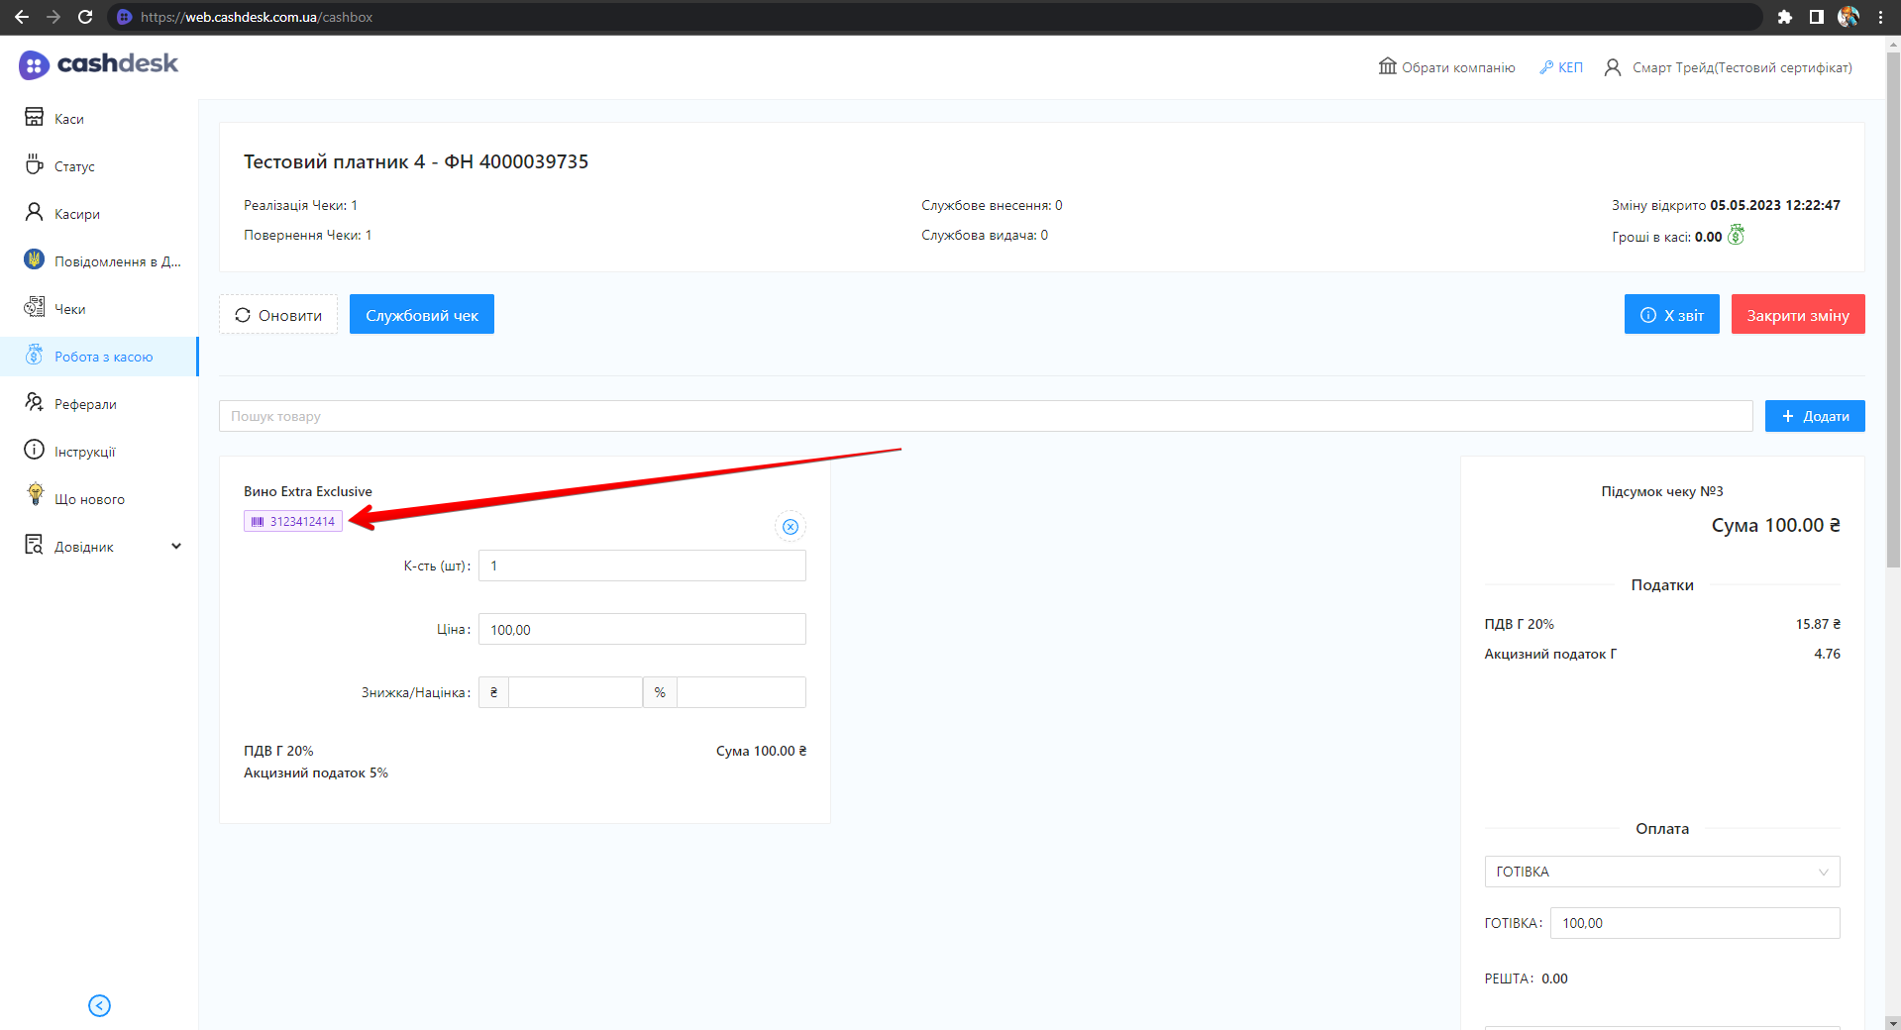Select the percent discount type toggle
Image resolution: width=1901 pixels, height=1030 pixels.
(x=660, y=692)
